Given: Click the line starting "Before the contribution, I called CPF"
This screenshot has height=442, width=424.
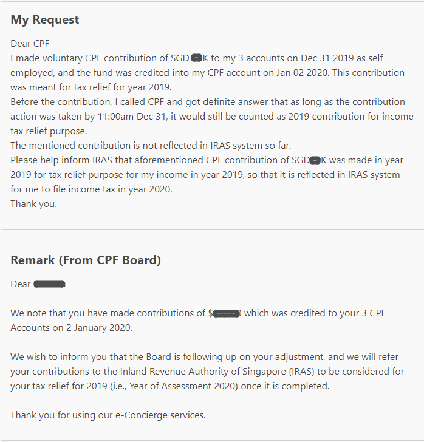Looking at the screenshot, I should coord(207,102).
